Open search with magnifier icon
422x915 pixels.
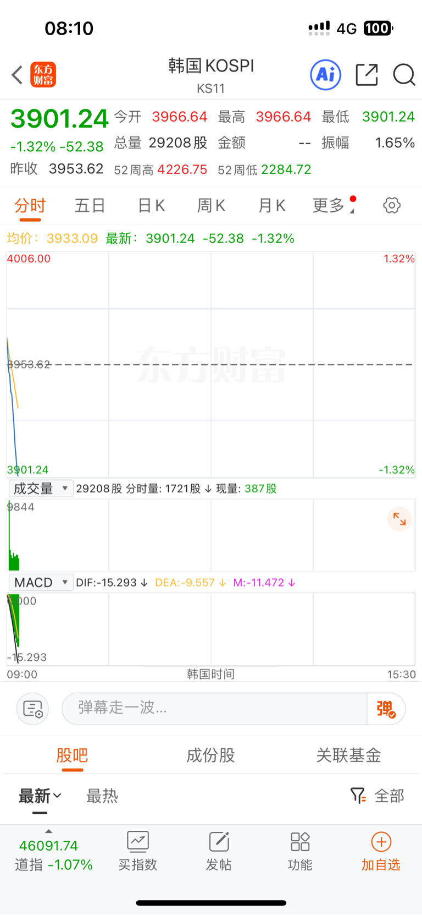(x=404, y=75)
